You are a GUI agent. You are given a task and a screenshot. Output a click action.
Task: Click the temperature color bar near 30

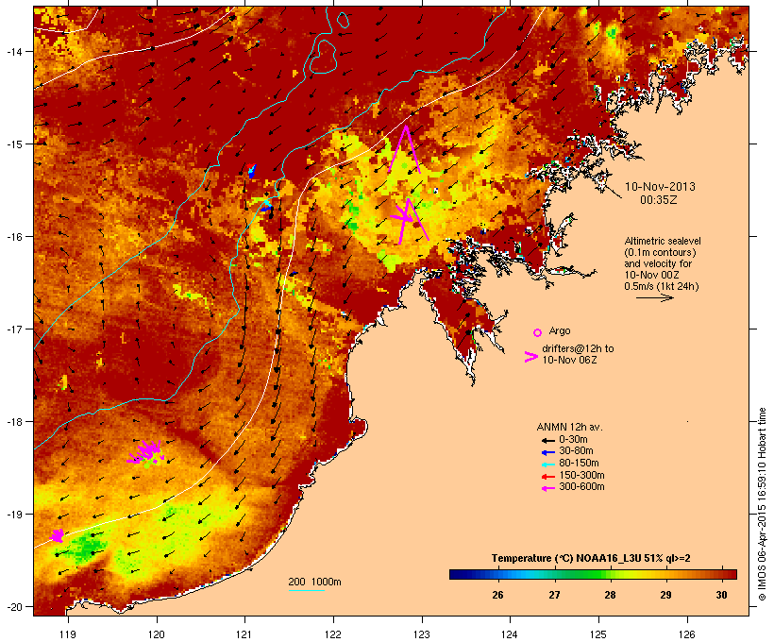point(722,574)
